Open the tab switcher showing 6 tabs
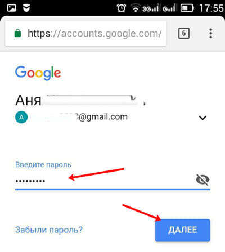This screenshot has width=225, height=252. click(183, 33)
